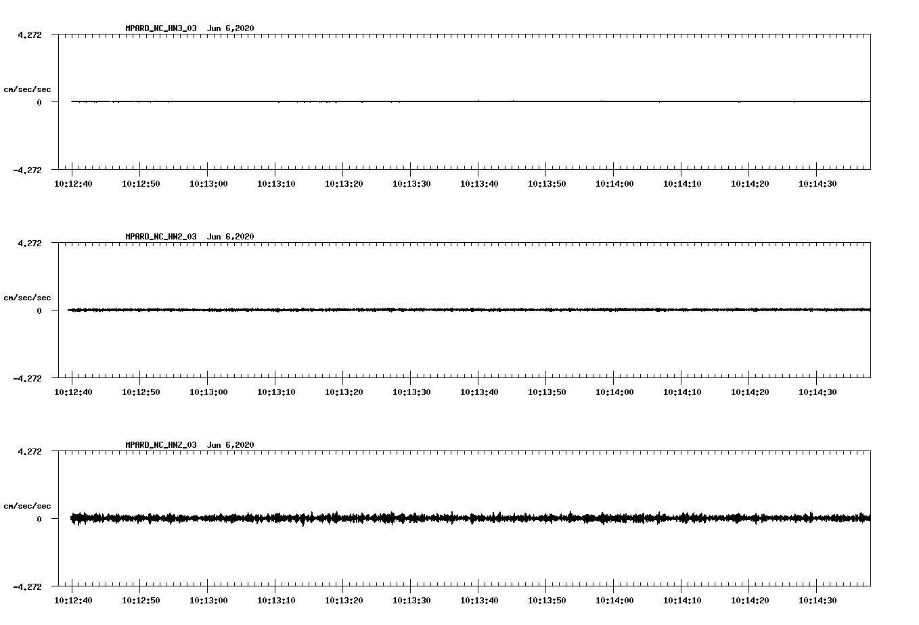Click the flat HN3 acceleration trace
Viewport: 919px width, 625px height.
click(x=470, y=101)
